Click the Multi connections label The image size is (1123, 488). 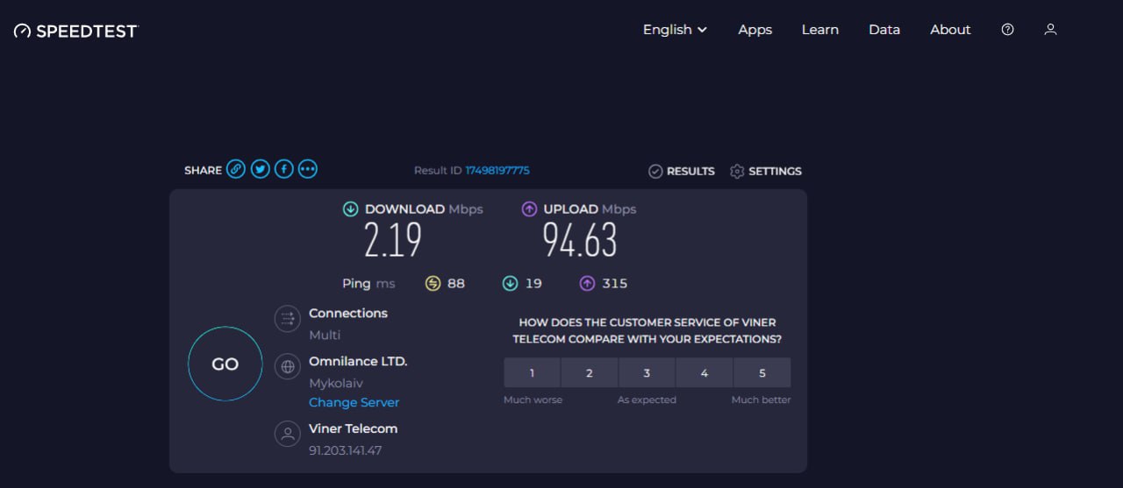tap(324, 336)
